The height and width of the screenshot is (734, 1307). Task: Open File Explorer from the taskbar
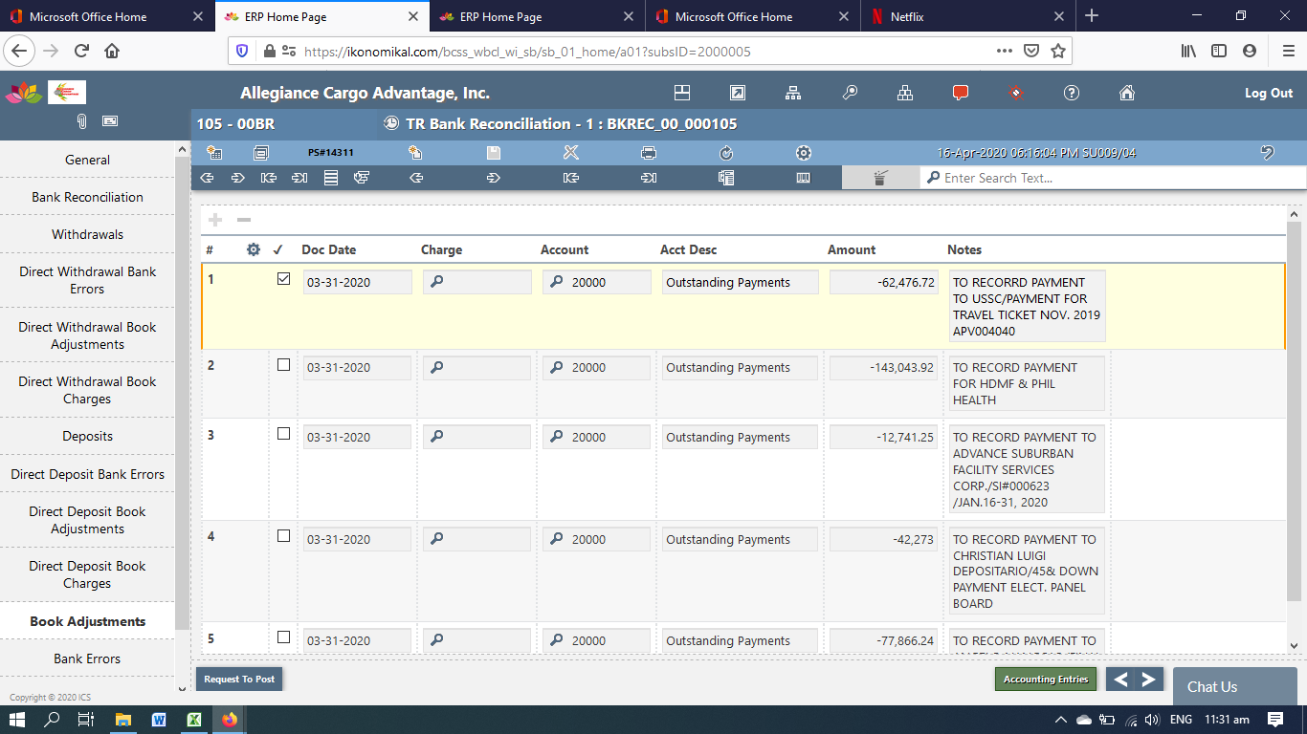tap(123, 720)
